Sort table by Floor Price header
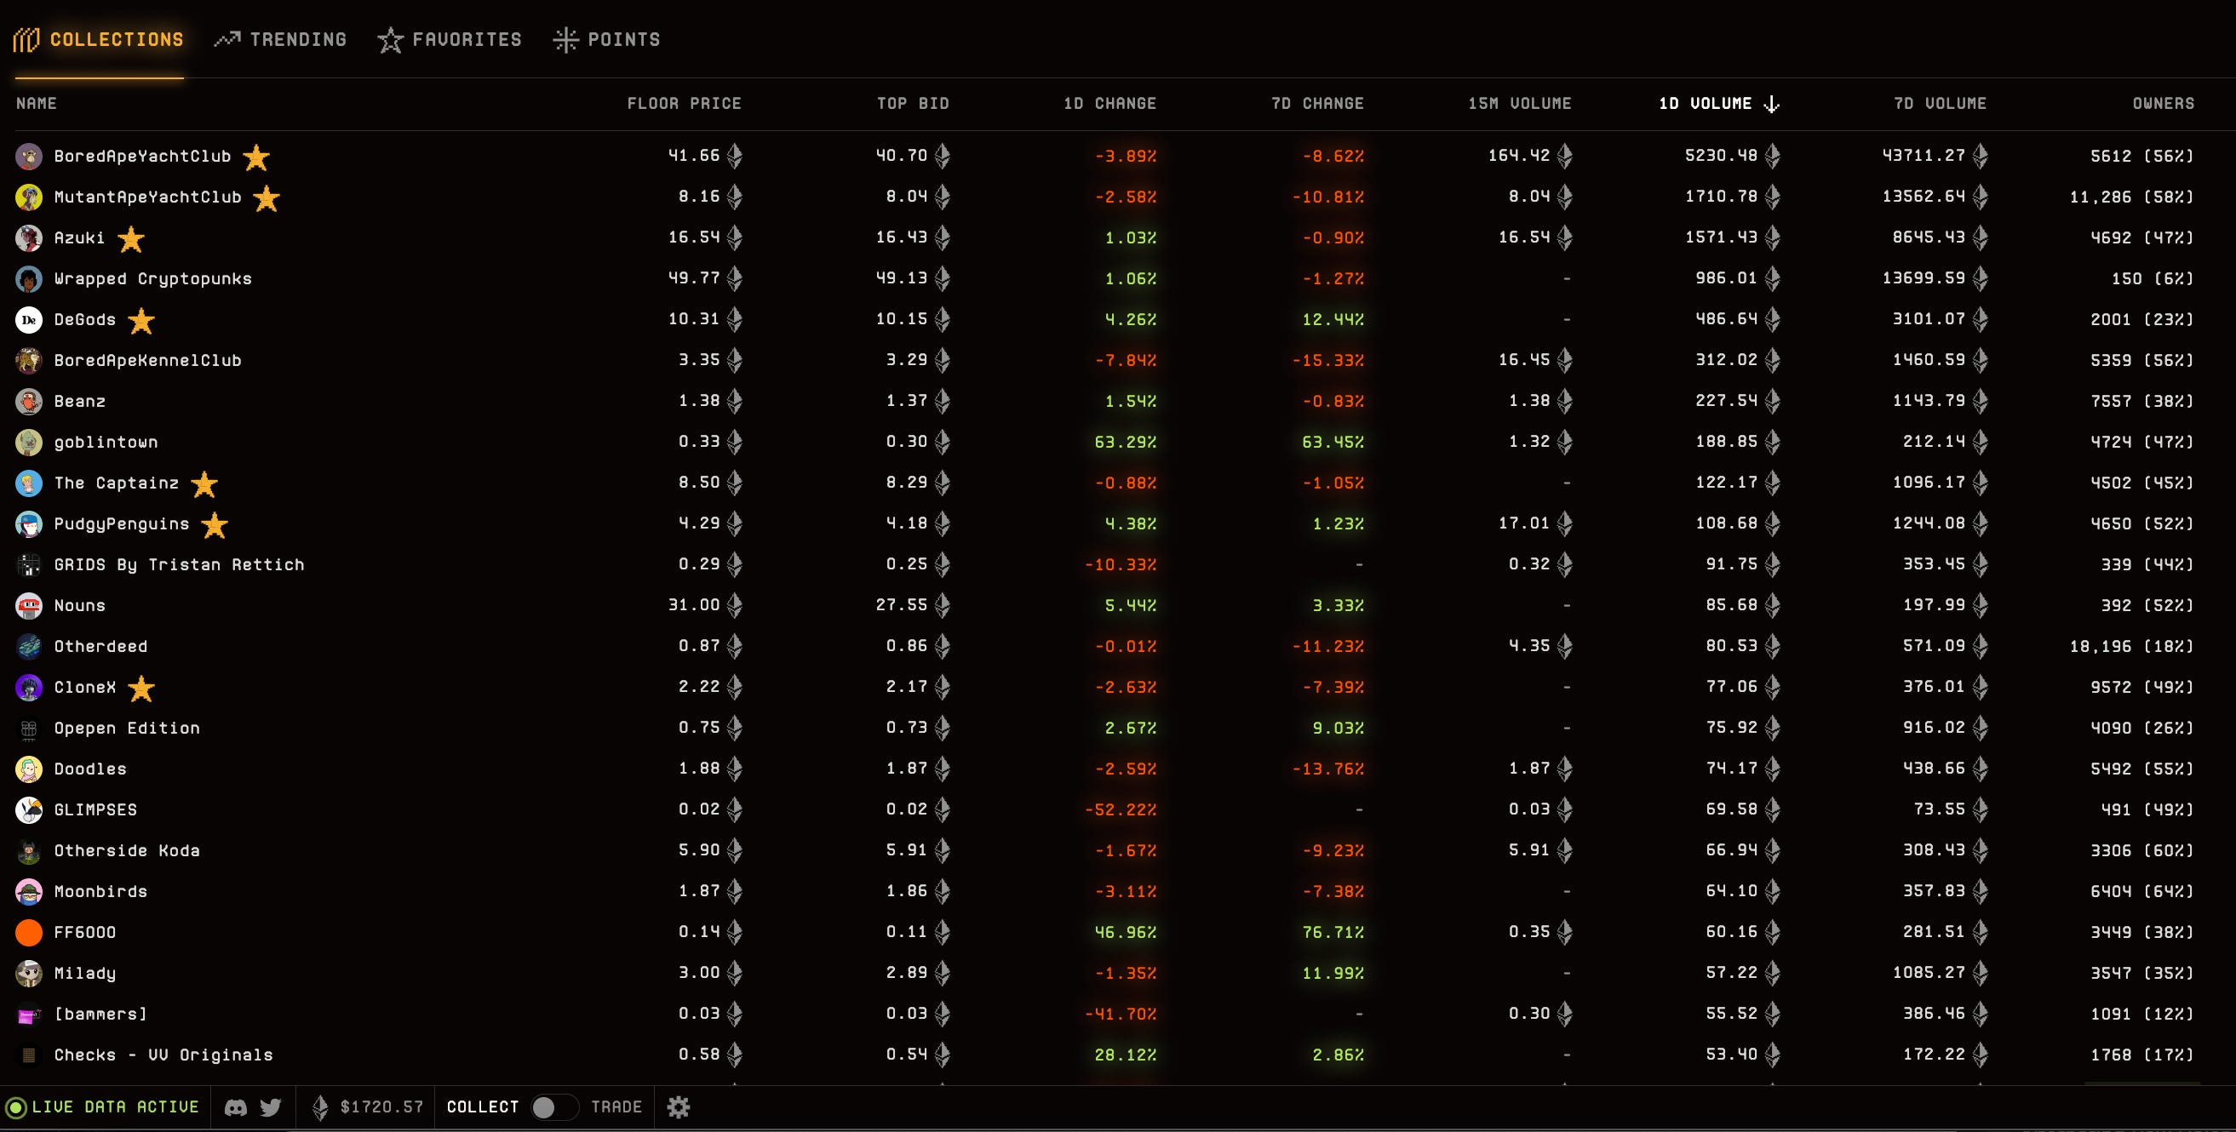 [x=684, y=104]
